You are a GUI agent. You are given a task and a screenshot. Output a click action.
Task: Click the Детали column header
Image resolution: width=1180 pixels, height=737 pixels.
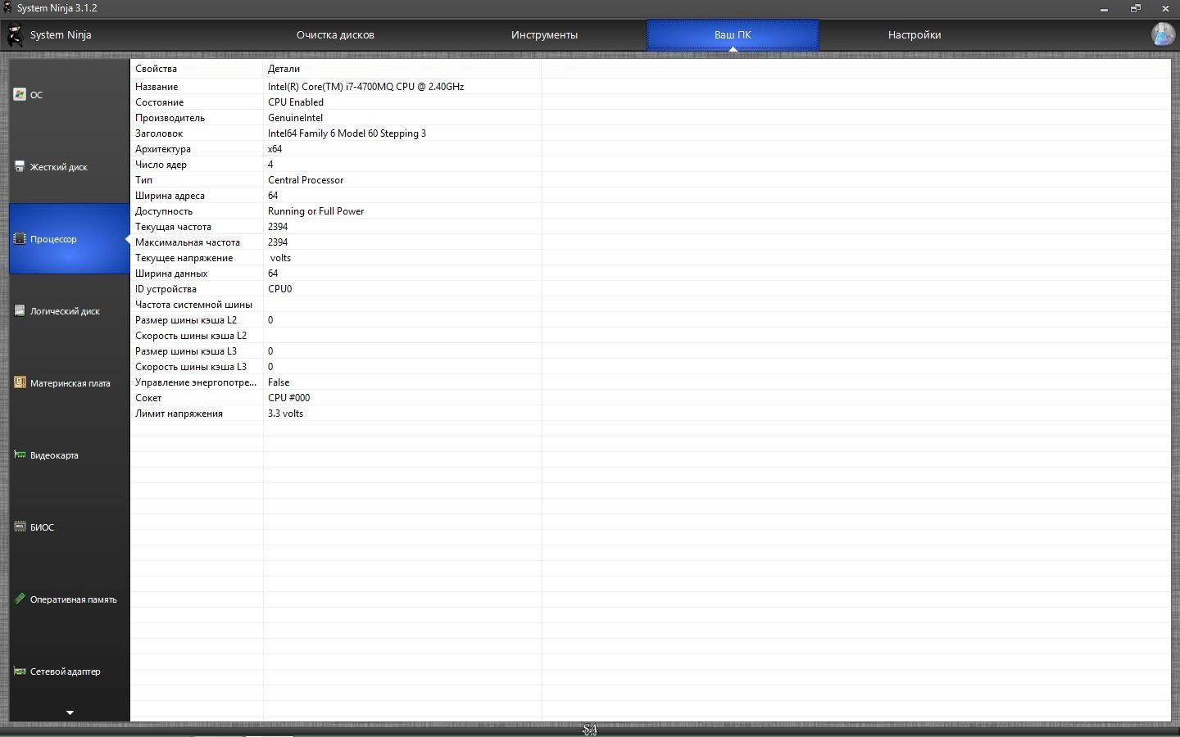(x=402, y=69)
